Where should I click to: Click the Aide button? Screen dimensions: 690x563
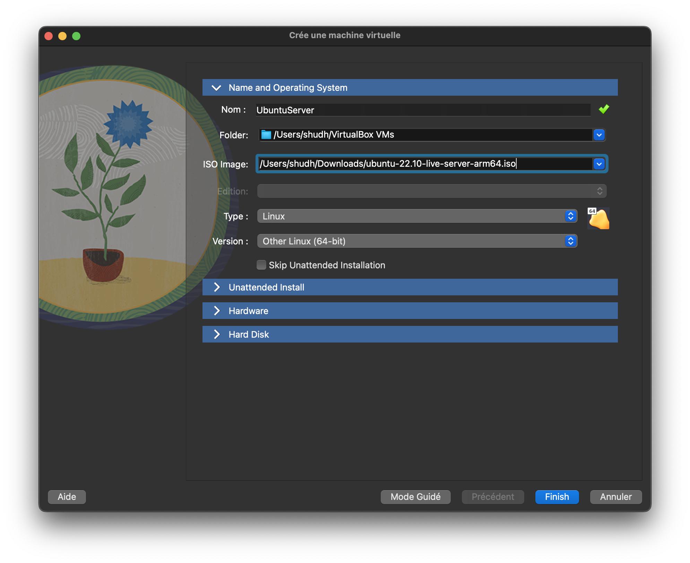click(x=67, y=497)
